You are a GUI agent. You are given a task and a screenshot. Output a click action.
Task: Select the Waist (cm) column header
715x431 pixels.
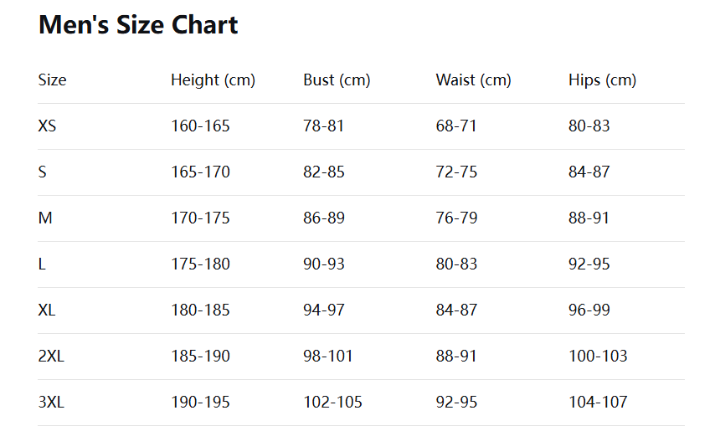473,80
